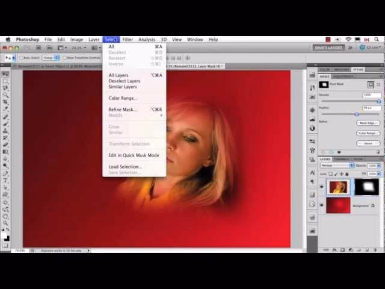Open the Arrange Documents dropdown
Image resolution: width=385 pixels, height=289 pixels.
pyautogui.click(x=96, y=48)
